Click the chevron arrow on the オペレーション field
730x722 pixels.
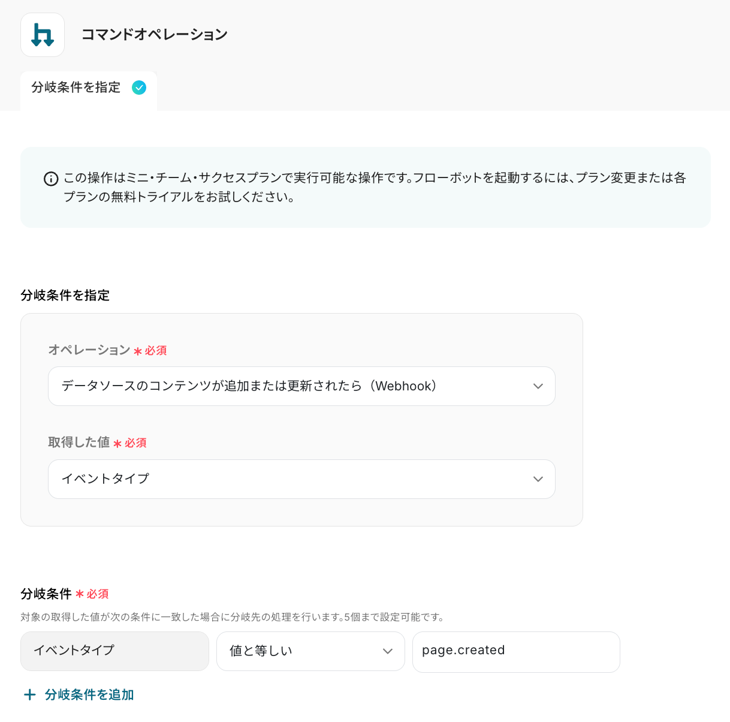(x=538, y=386)
